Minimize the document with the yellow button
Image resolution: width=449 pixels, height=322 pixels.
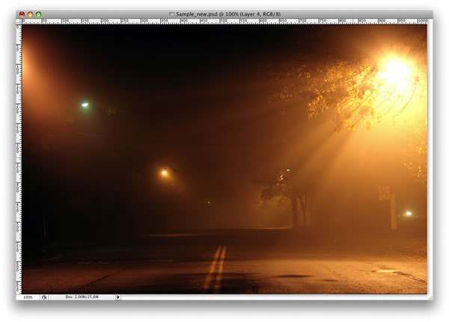point(30,14)
